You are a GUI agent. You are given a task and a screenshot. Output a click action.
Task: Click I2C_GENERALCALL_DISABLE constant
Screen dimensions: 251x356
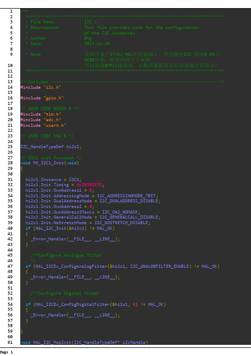pyautogui.click(x=130, y=217)
